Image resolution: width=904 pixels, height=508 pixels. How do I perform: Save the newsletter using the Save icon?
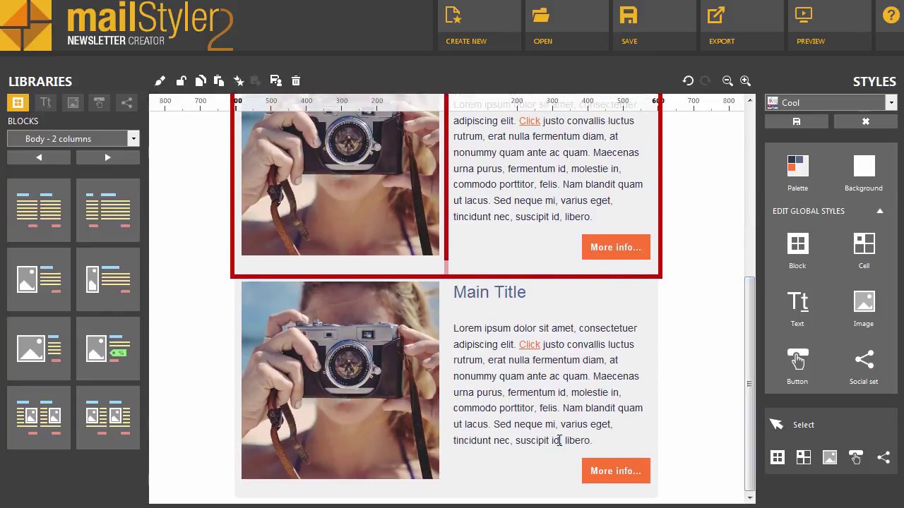pyautogui.click(x=654, y=26)
